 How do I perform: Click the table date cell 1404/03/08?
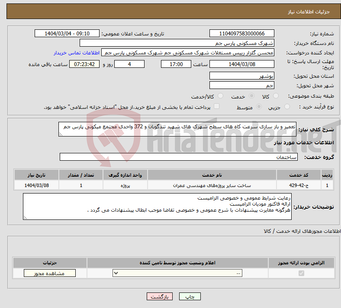[x=36, y=185]
